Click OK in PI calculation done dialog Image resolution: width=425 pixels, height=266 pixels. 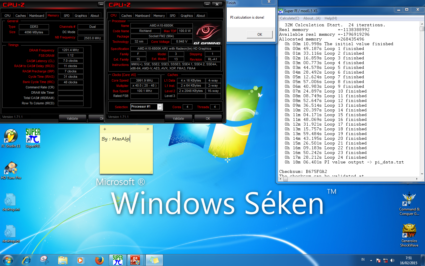[x=260, y=35]
